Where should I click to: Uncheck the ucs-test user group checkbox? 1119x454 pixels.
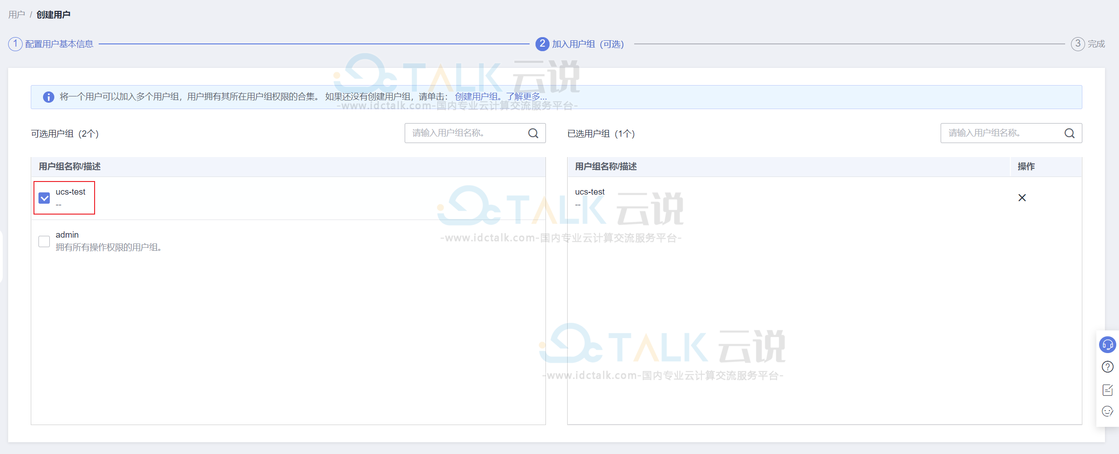click(x=44, y=198)
